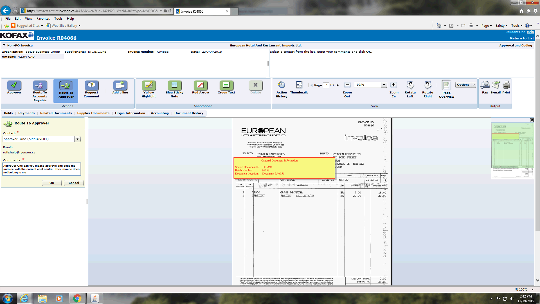Switch to the Accounting tab
Screen dimensions: 540x304
coord(159,113)
